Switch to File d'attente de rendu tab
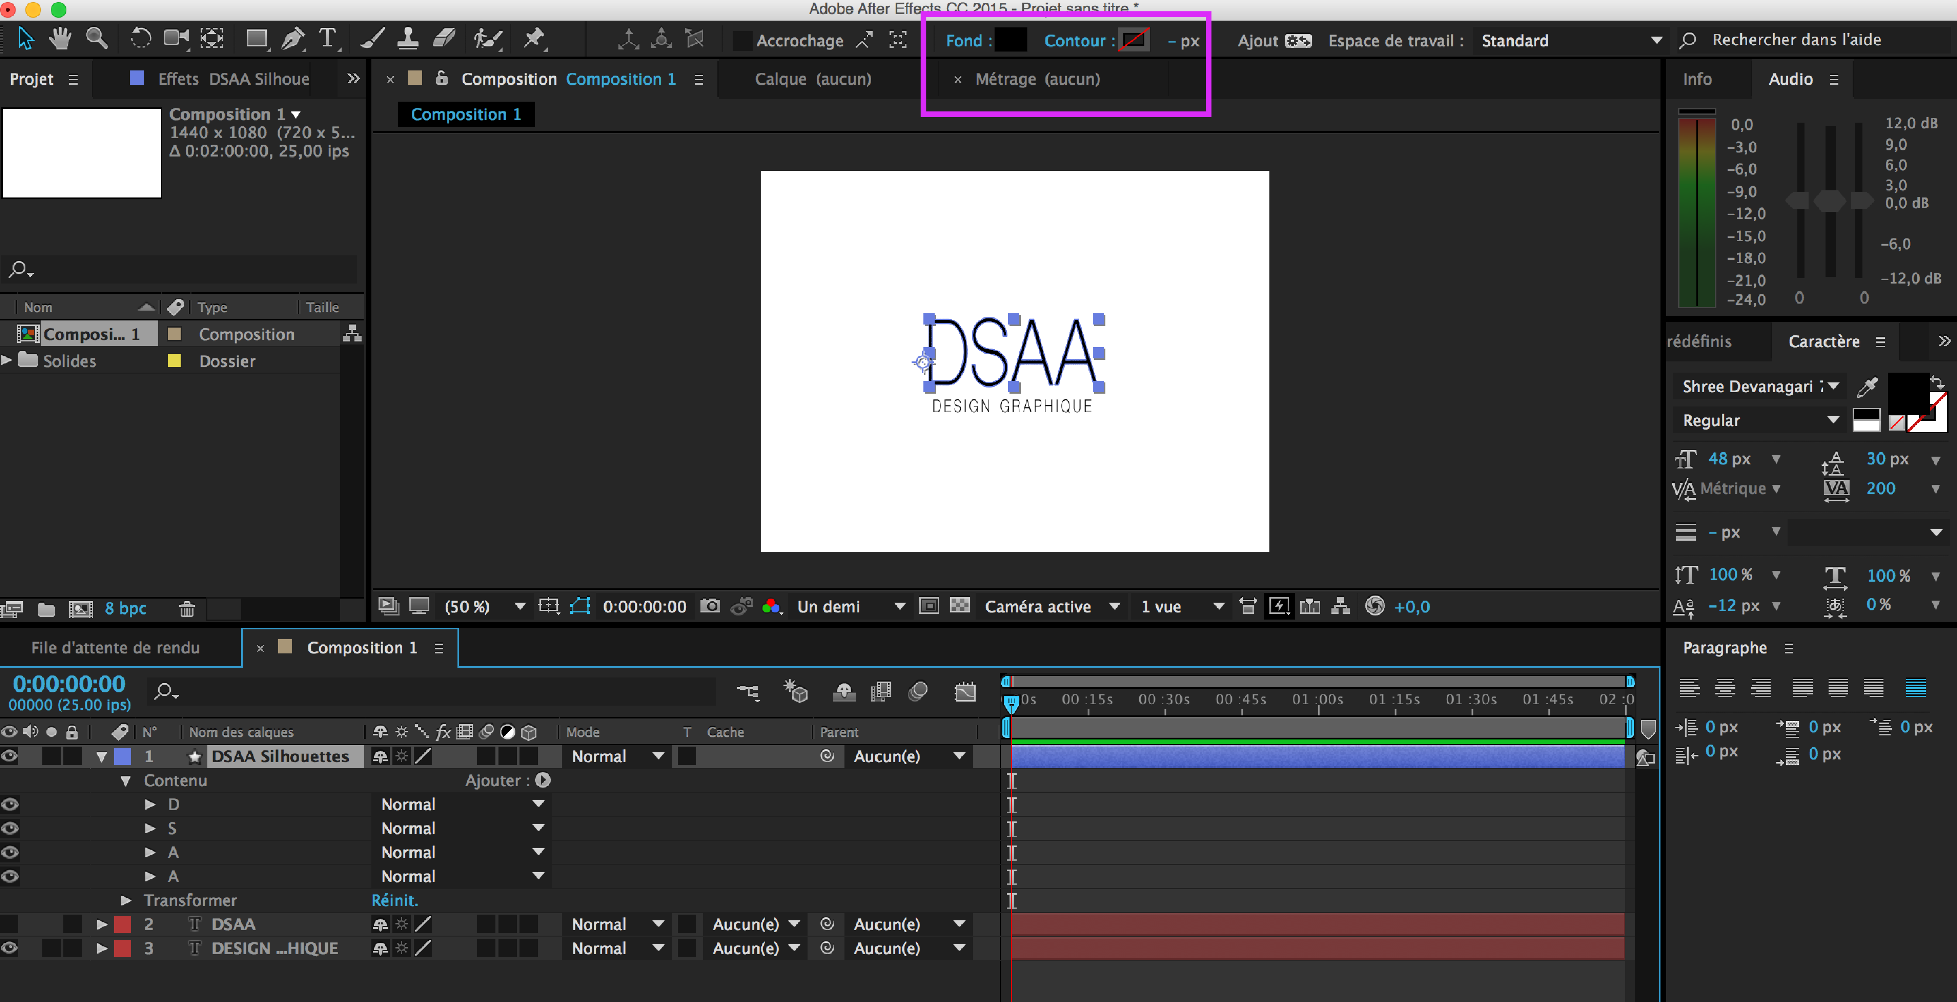The height and width of the screenshot is (1002, 1957). [x=116, y=647]
